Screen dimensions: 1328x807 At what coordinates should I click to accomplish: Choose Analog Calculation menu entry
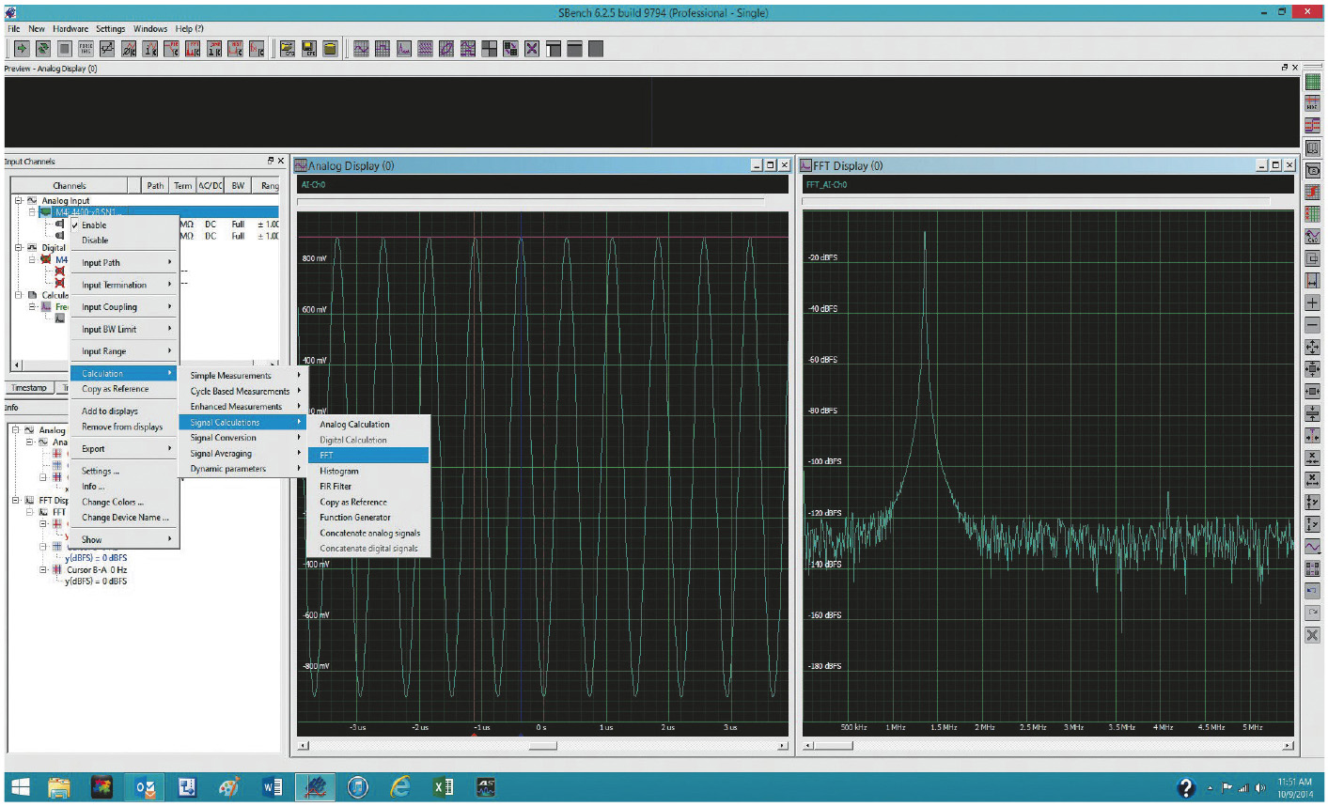368,425
